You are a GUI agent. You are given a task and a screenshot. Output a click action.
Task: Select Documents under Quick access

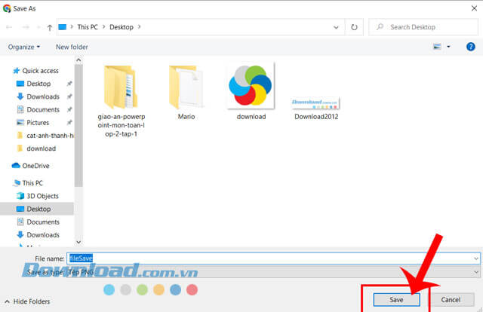43,109
